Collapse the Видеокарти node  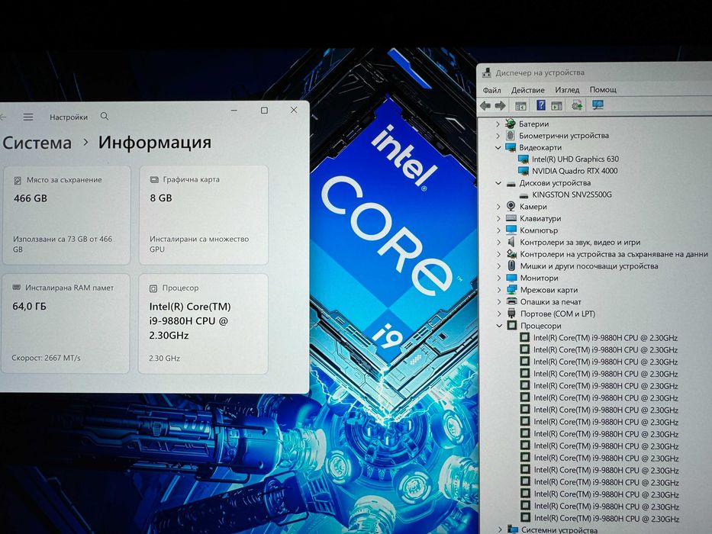pyautogui.click(x=498, y=147)
